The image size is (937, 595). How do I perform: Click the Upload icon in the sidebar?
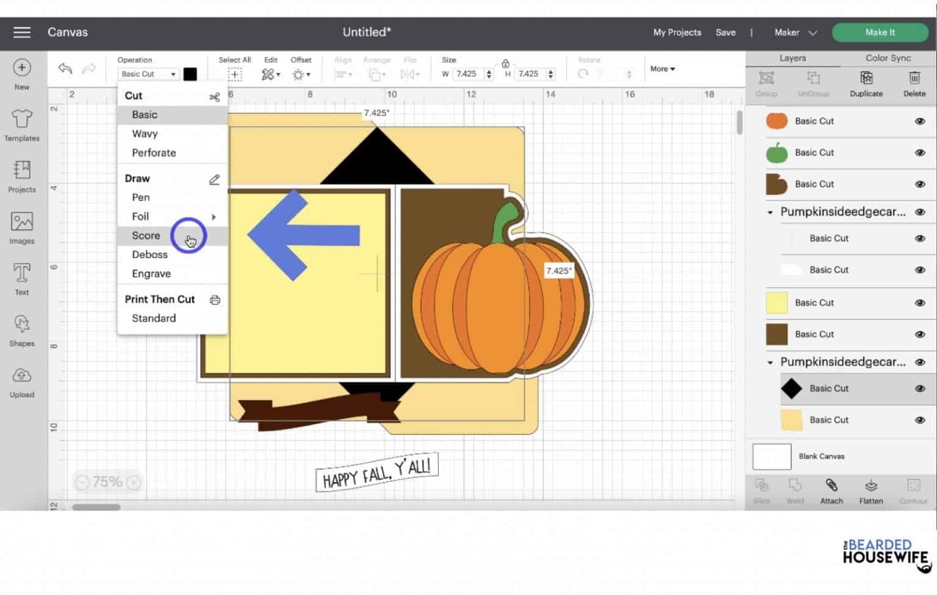(x=21, y=383)
